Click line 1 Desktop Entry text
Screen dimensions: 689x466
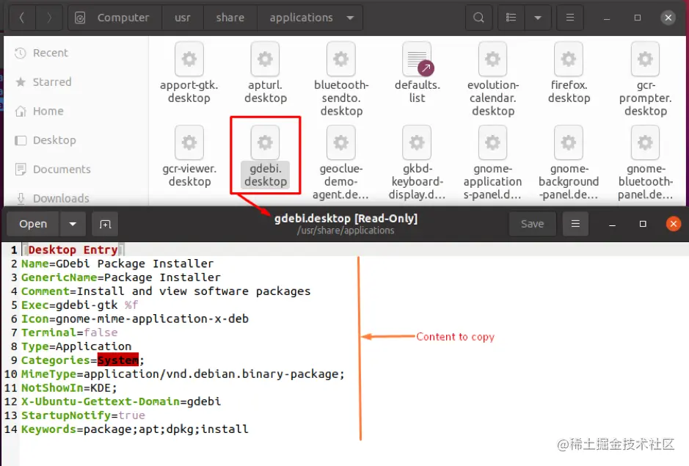coord(73,250)
